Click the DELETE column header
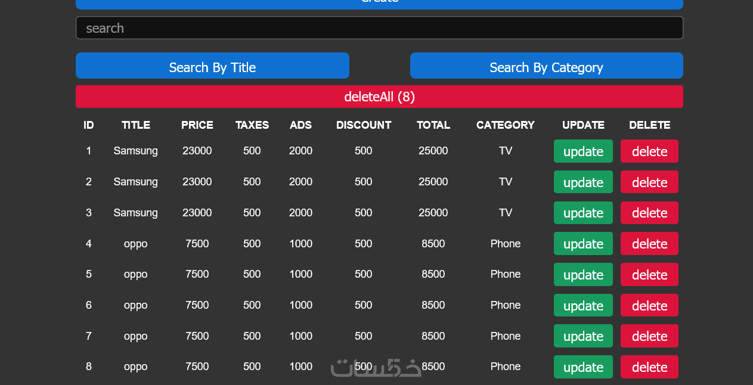This screenshot has width=753, height=385. 649,125
